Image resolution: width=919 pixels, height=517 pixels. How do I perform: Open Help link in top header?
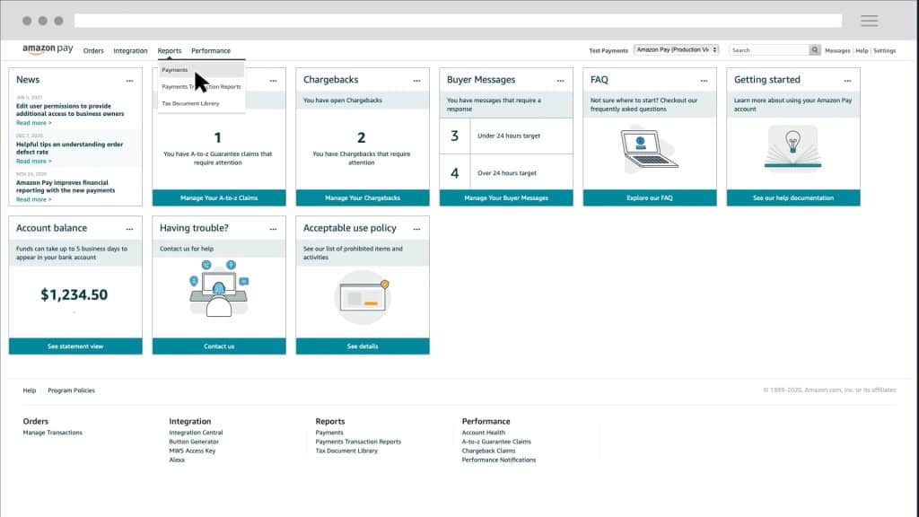tap(862, 51)
